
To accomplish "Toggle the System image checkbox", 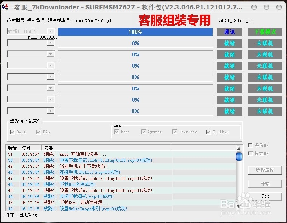I will 144,132.
